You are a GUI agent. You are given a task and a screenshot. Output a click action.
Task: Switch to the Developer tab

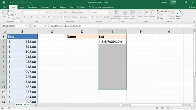[81, 7]
